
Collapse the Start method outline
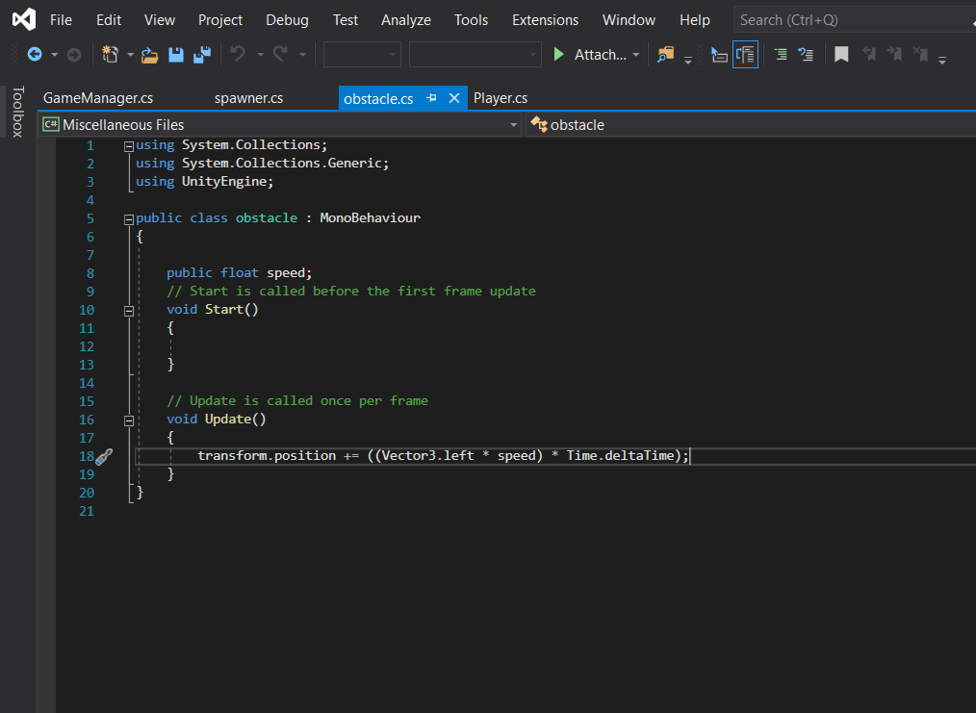[128, 310]
